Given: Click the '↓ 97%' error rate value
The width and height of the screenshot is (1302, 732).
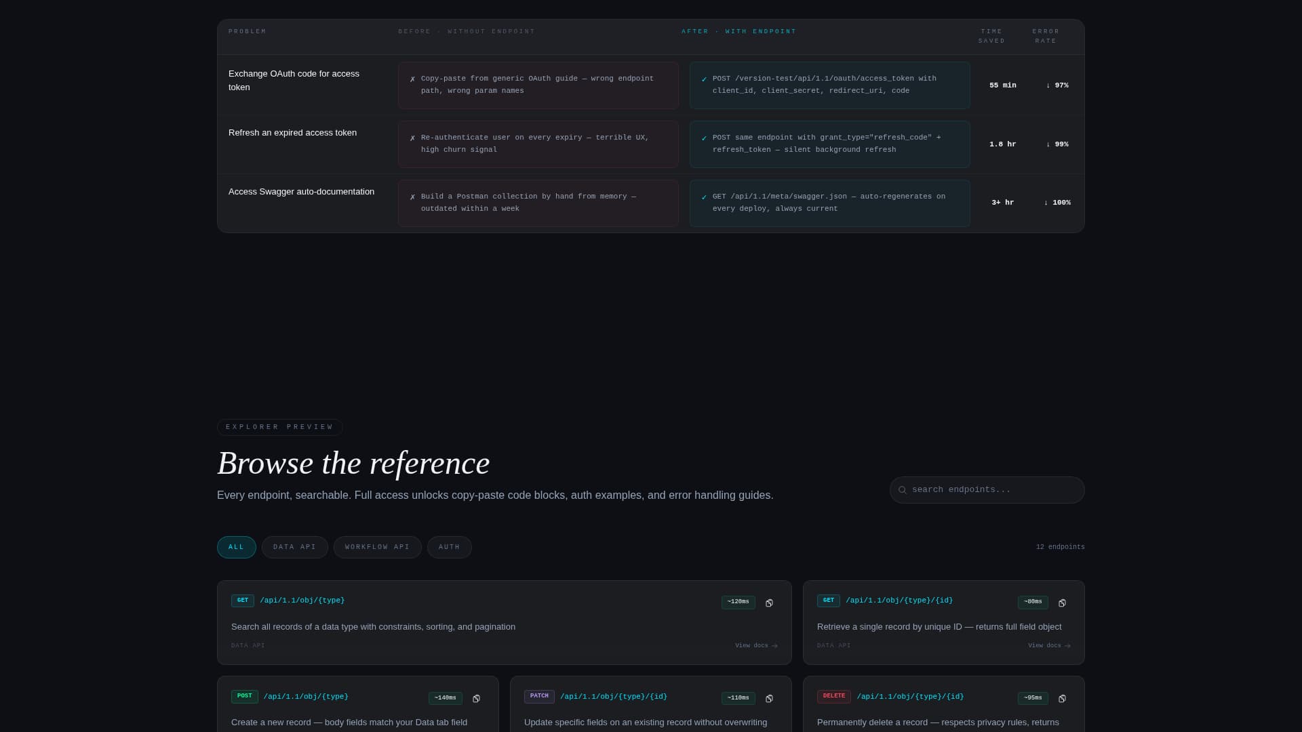Looking at the screenshot, I should [x=1057, y=85].
